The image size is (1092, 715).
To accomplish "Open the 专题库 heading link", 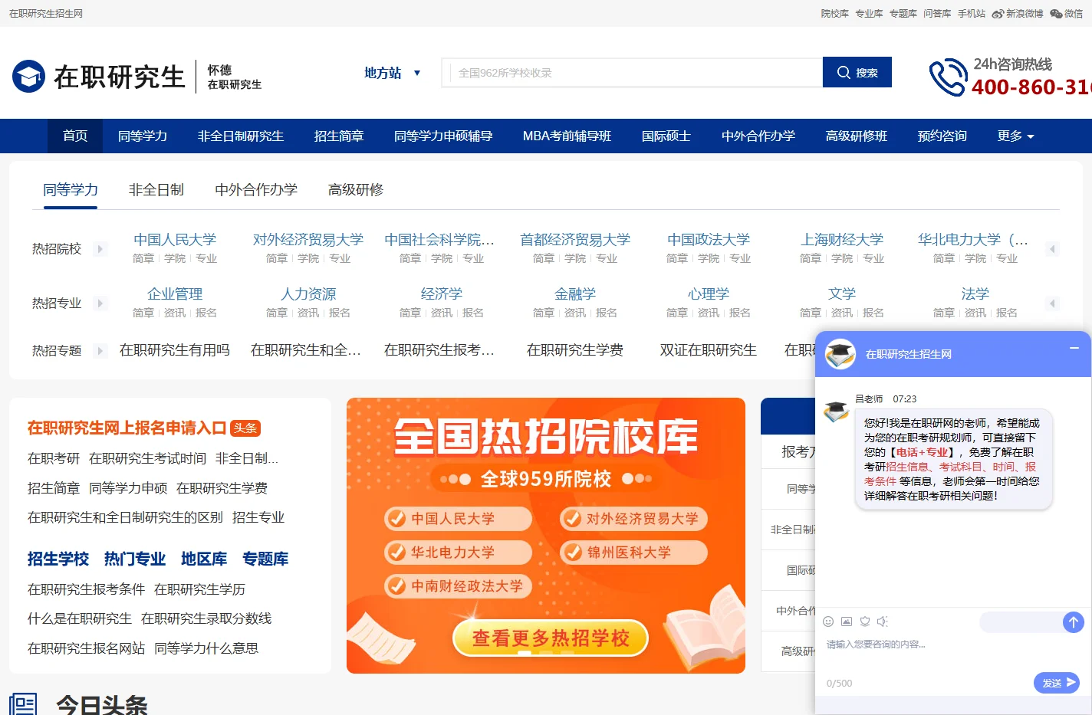I will coord(265,559).
